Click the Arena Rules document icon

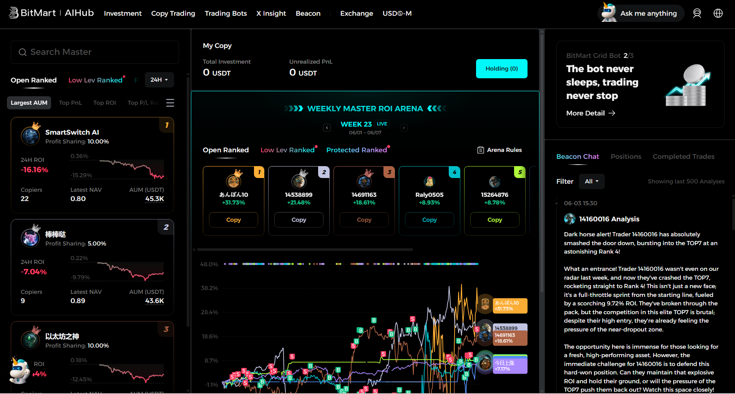coord(480,150)
